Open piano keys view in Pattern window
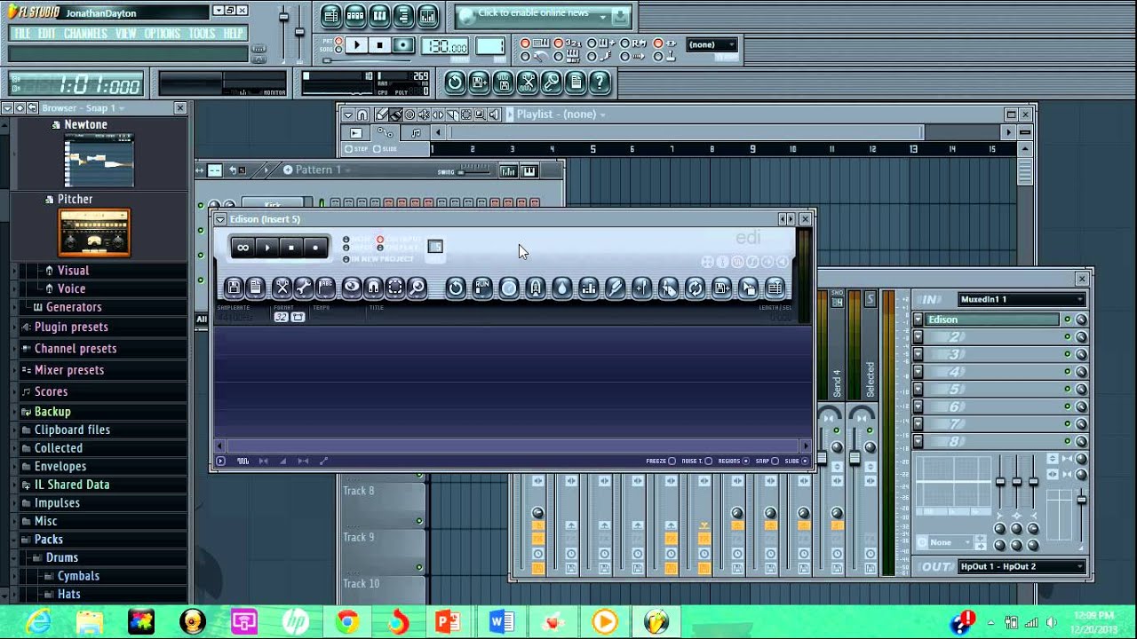Image resolution: width=1137 pixels, height=639 pixels. (x=529, y=171)
